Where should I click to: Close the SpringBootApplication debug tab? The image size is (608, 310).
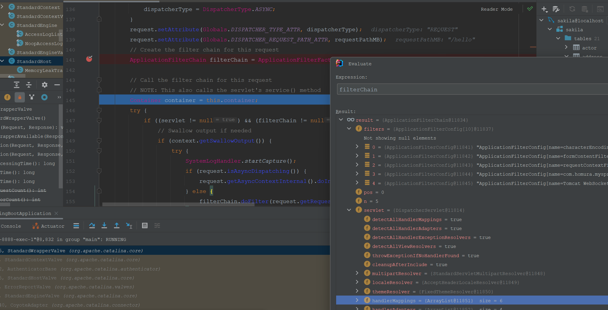[56, 213]
